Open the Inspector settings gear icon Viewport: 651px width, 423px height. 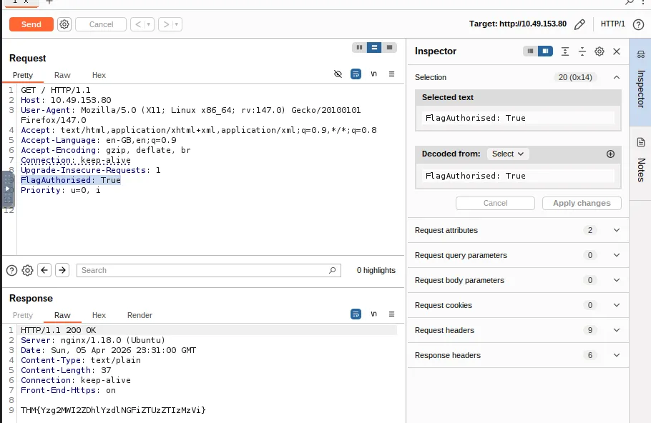(x=599, y=51)
